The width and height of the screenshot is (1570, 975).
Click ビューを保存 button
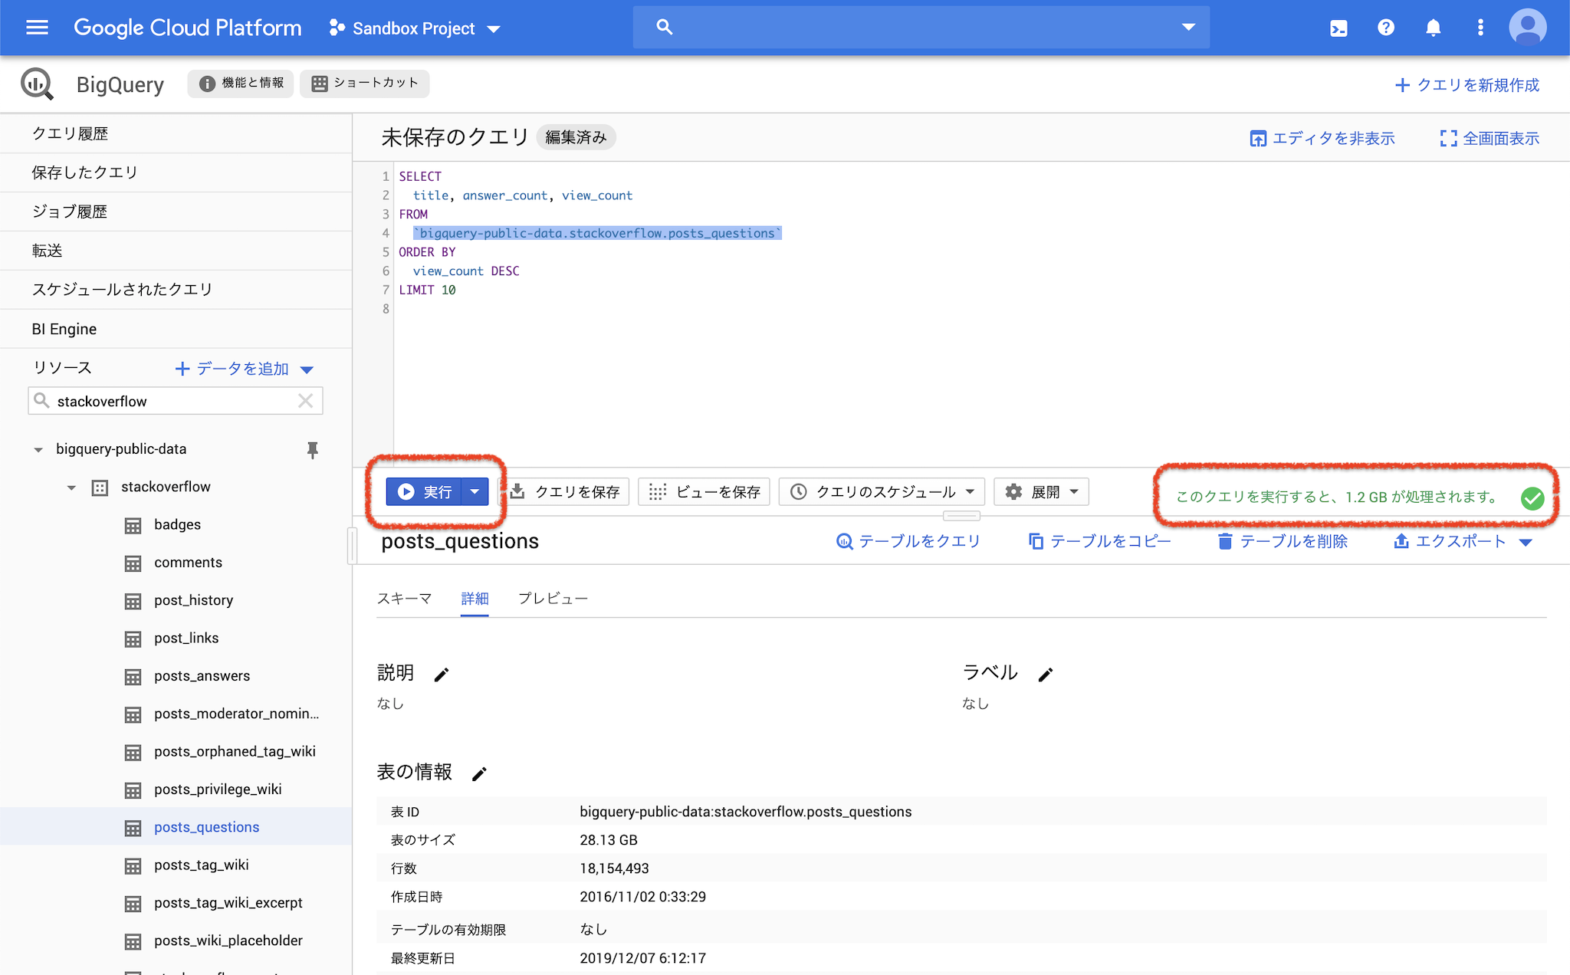click(x=704, y=491)
